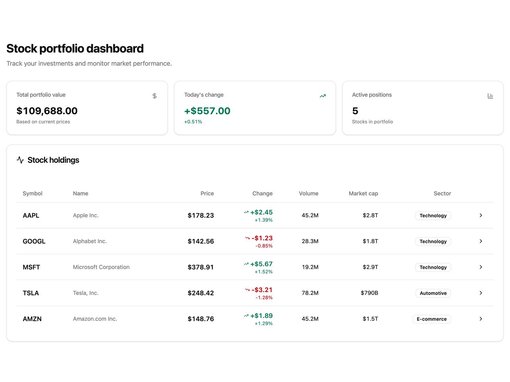Viewport: 510px width, 382px height.
Task: Expand the AMZN row chevron
Action: tap(481, 319)
